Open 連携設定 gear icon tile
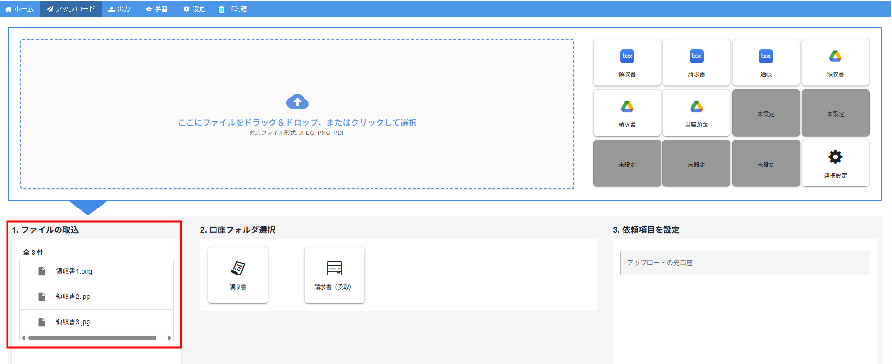This screenshot has height=364, width=892. [x=835, y=163]
